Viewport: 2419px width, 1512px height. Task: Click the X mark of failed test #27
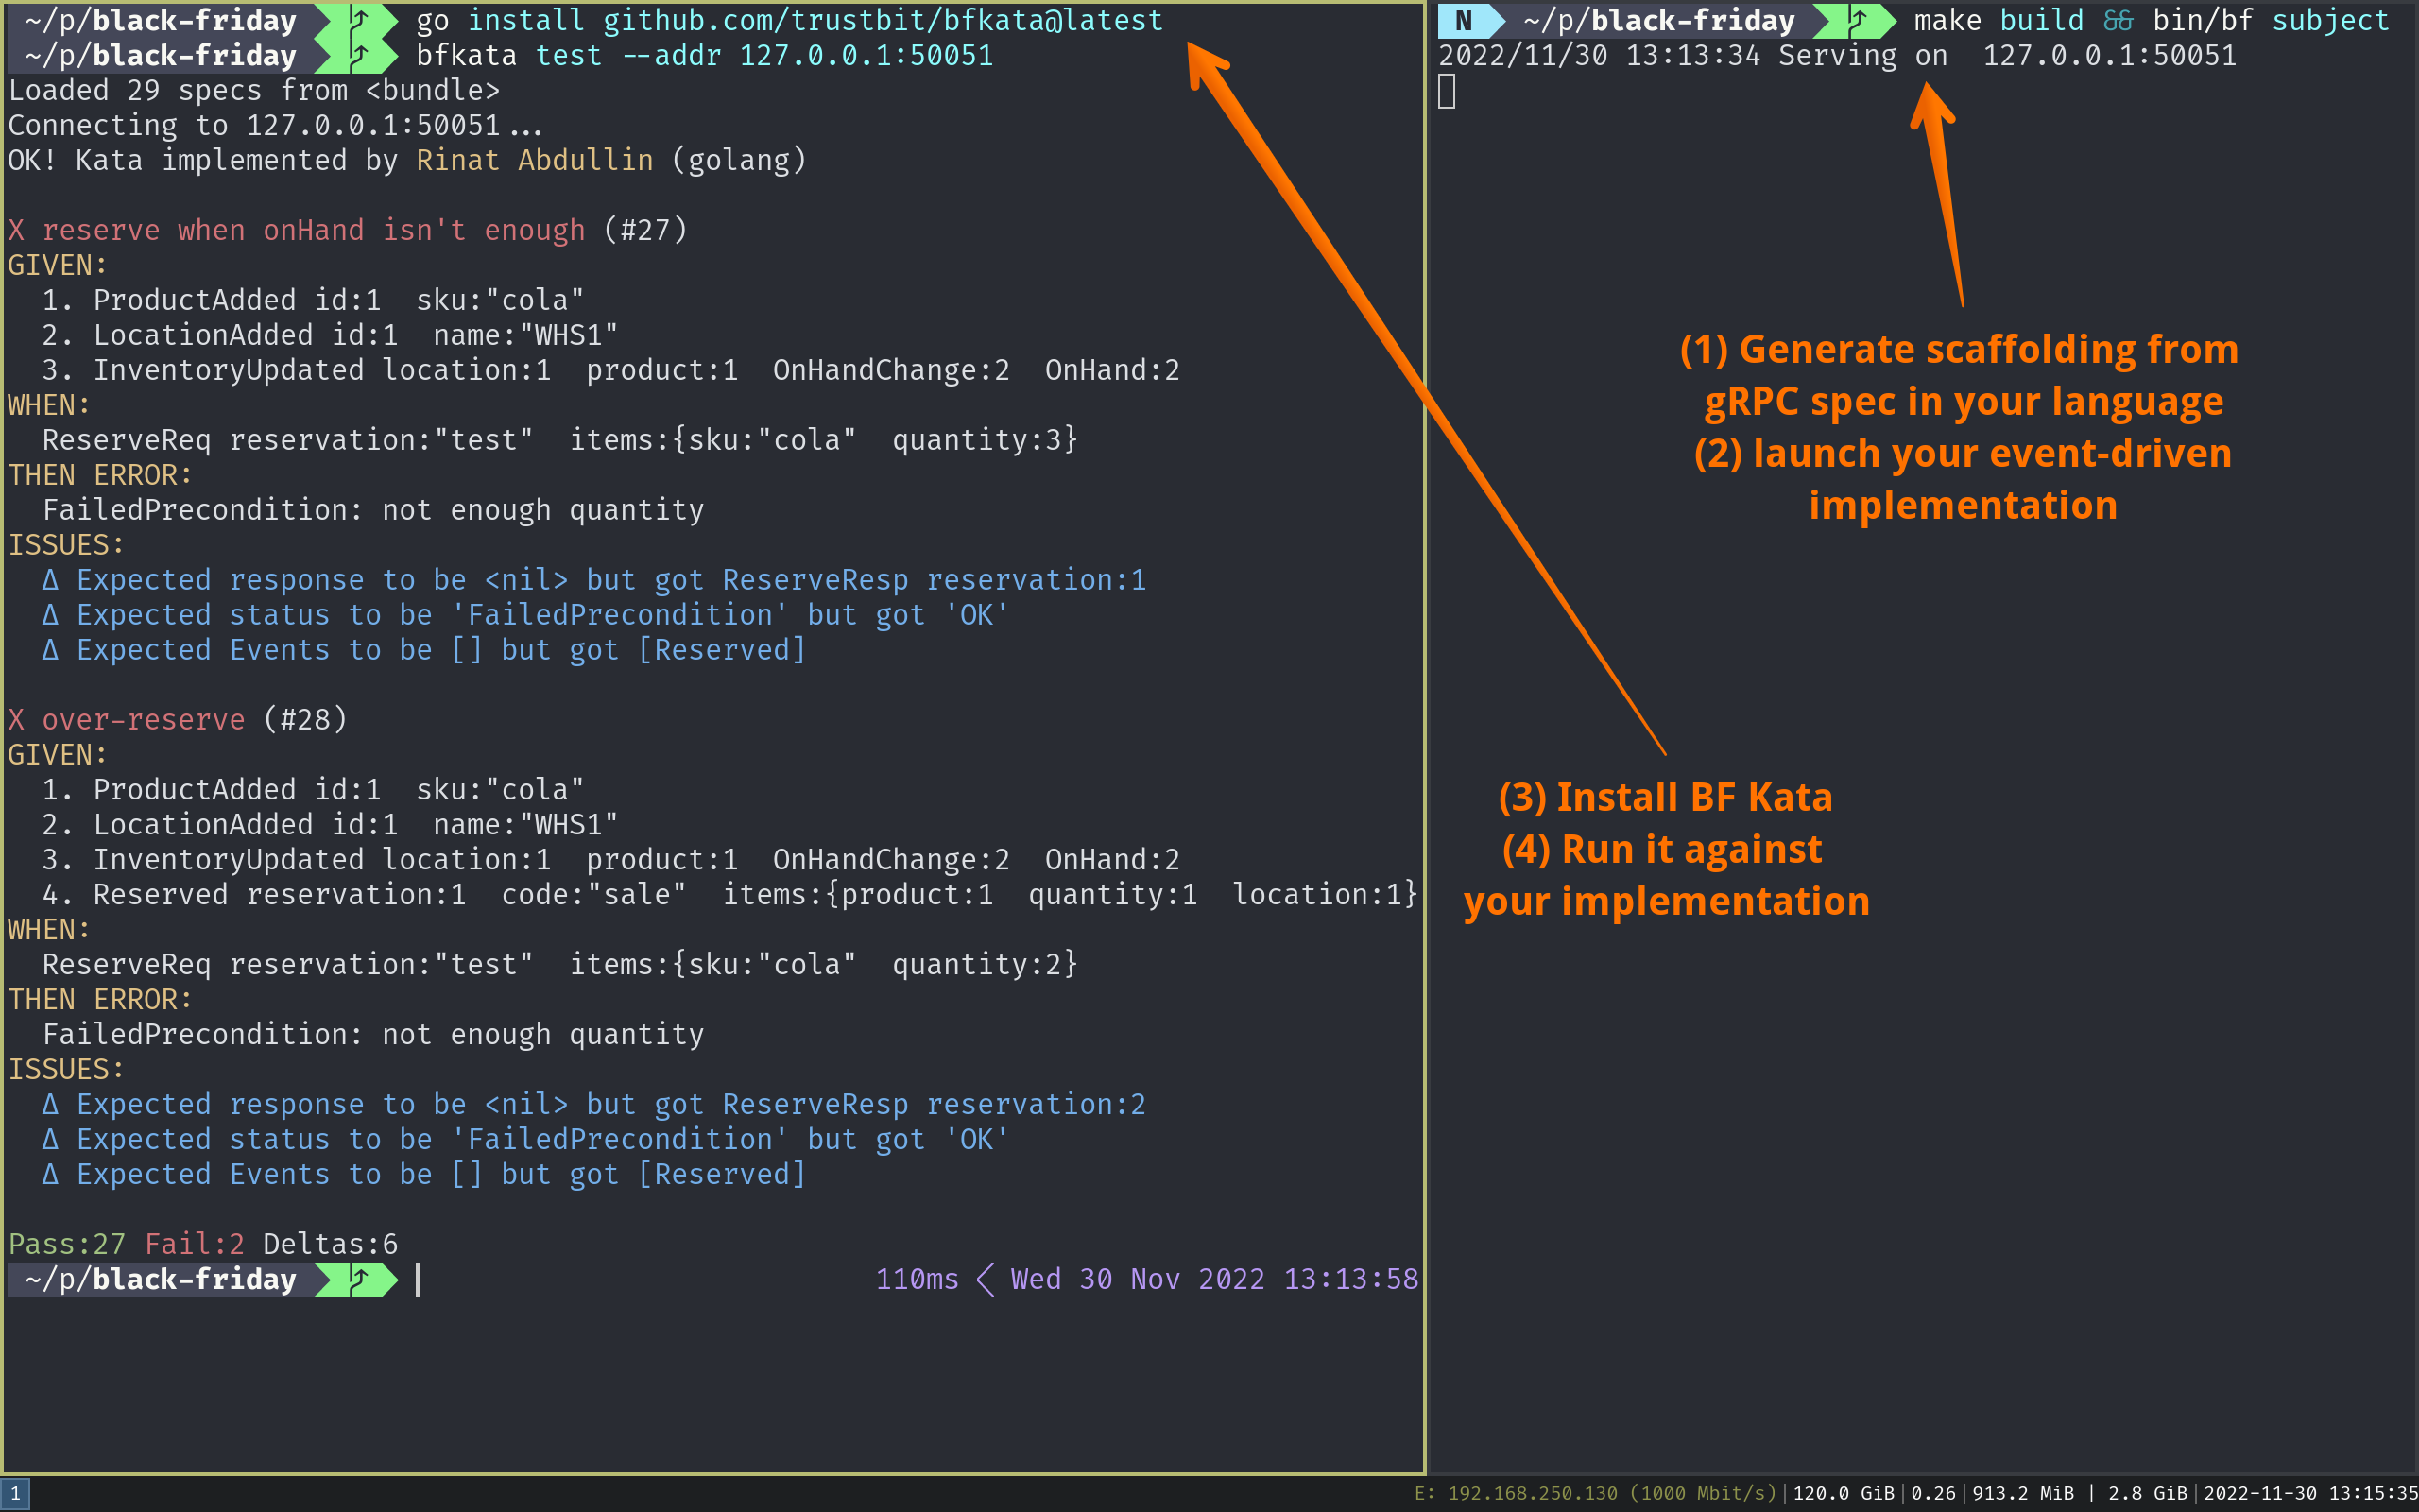16,230
